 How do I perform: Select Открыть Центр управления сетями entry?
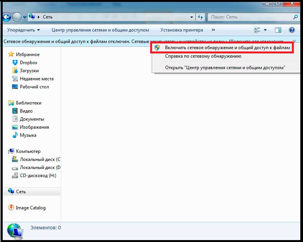(x=225, y=68)
